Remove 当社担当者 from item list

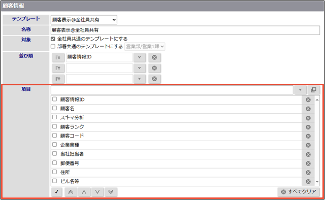308,154
